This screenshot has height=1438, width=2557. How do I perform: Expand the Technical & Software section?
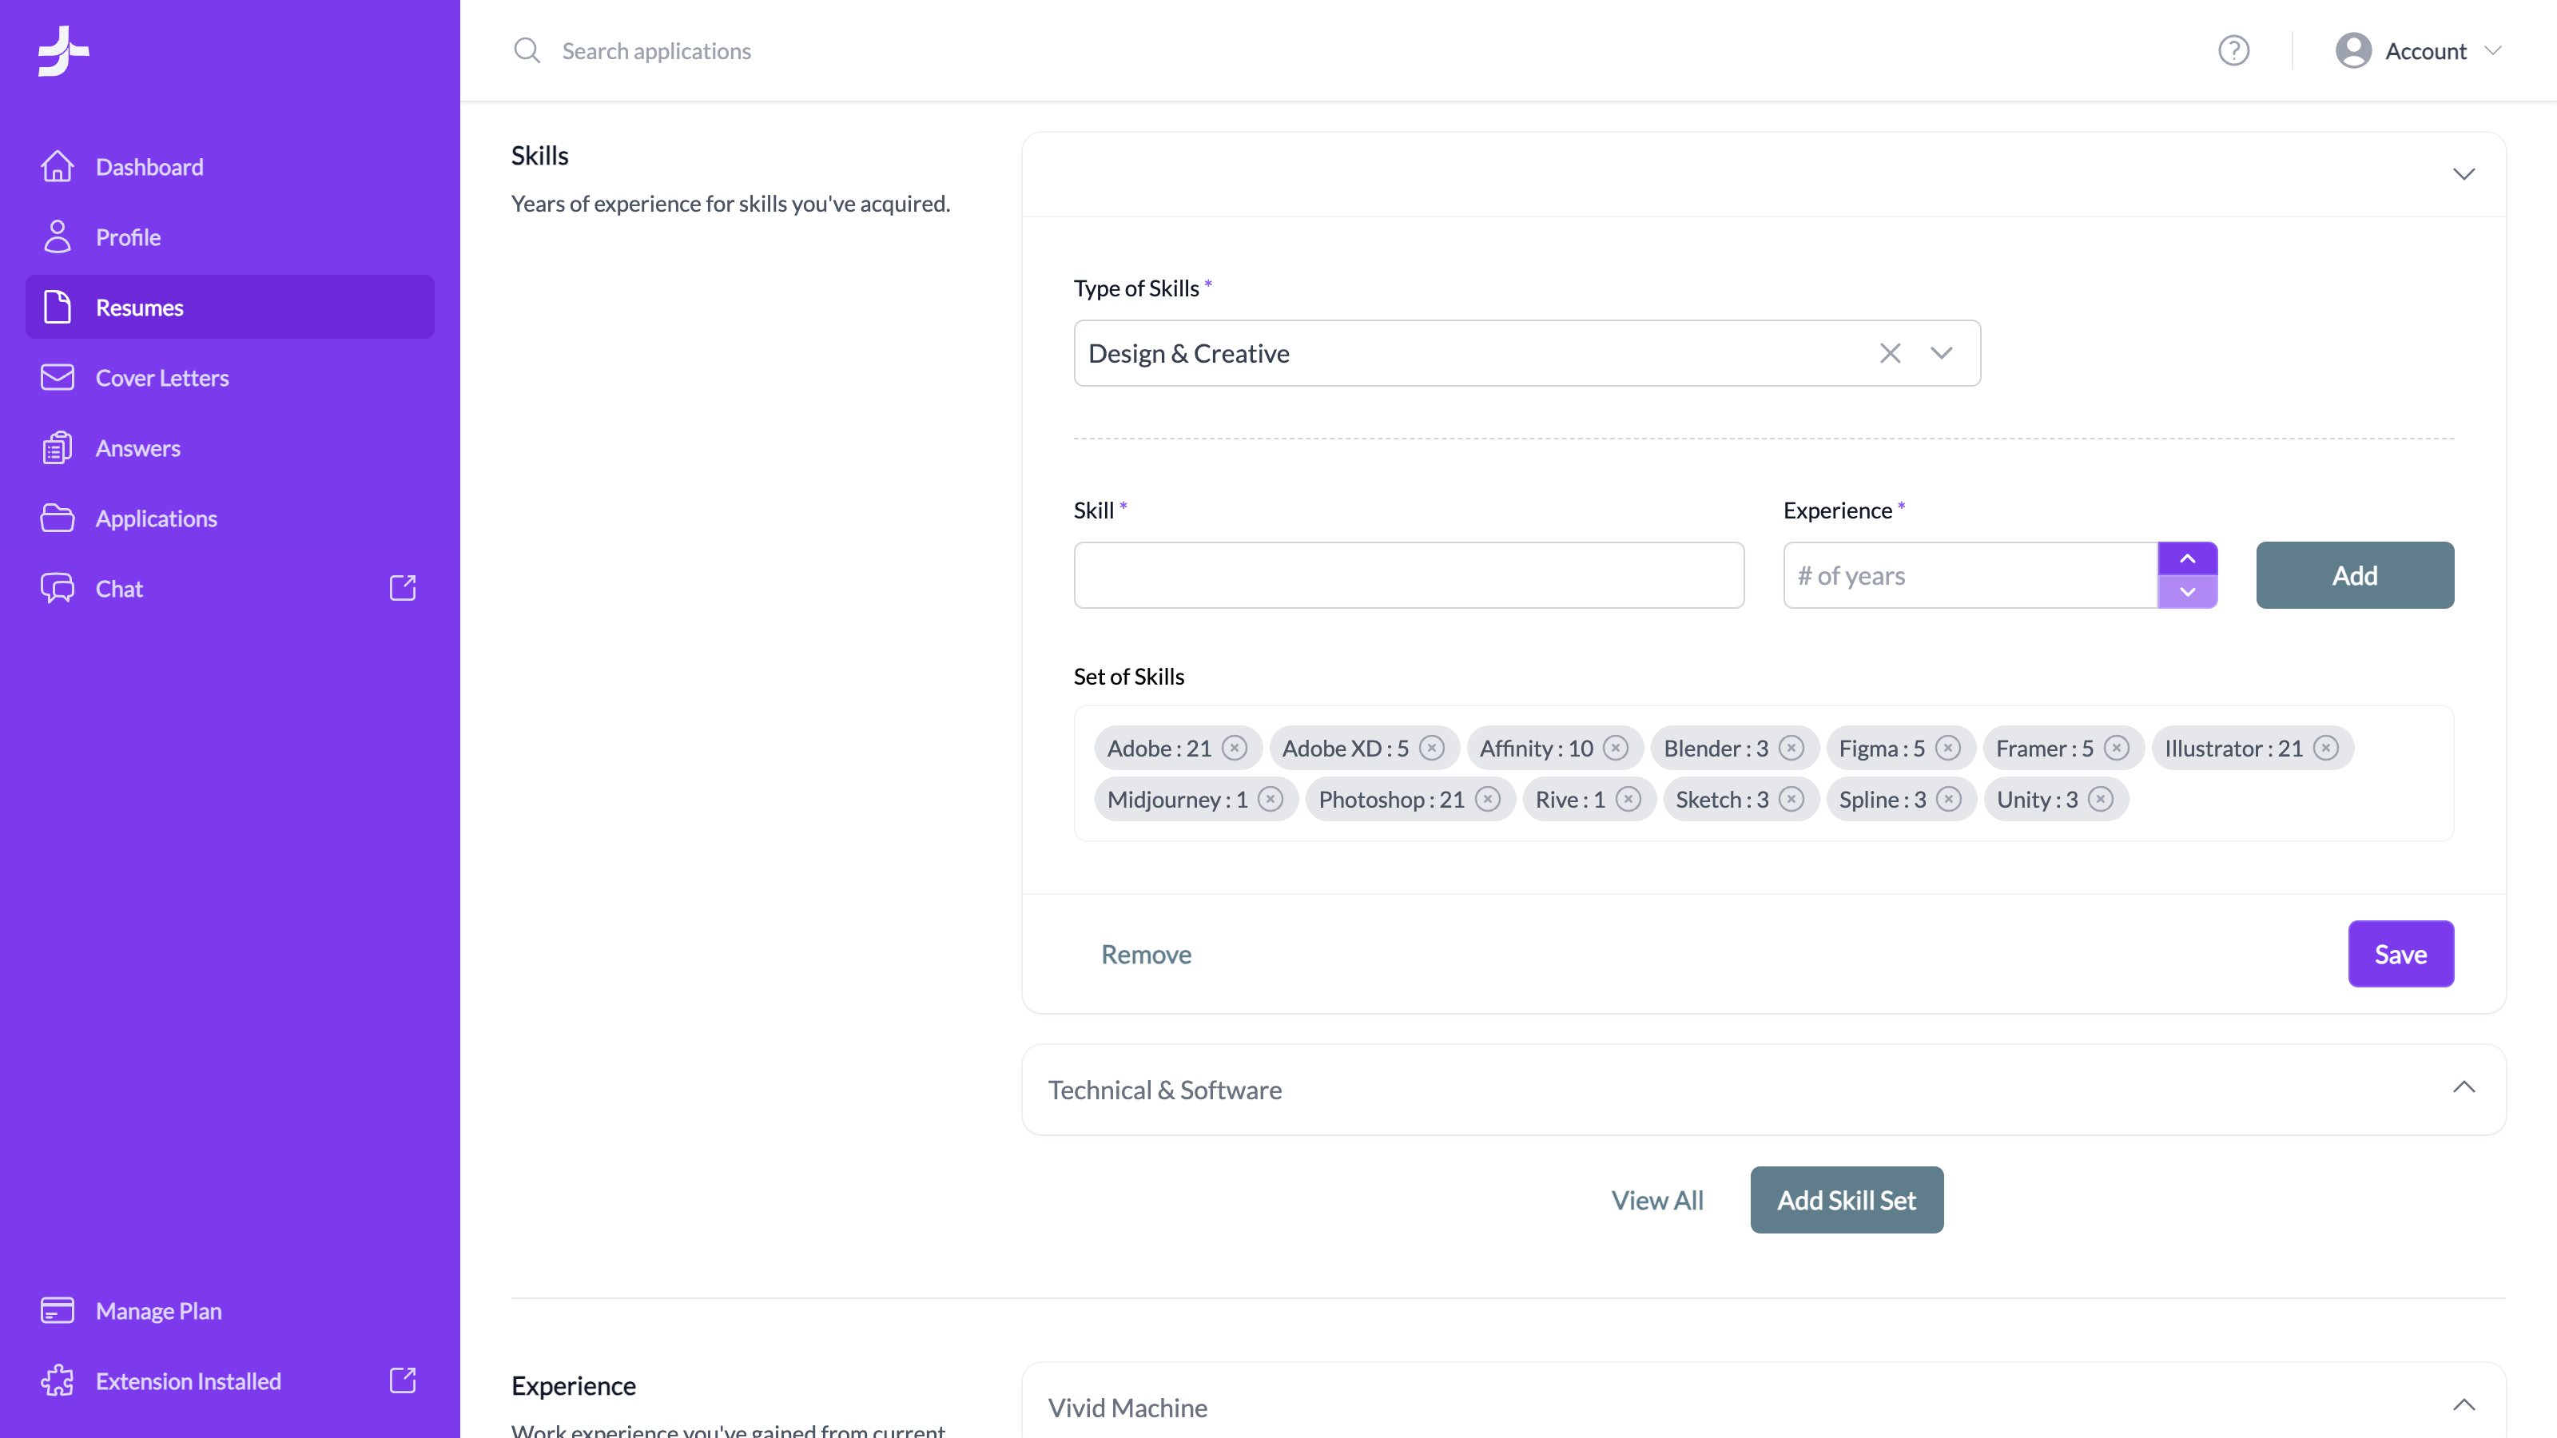[2464, 1087]
